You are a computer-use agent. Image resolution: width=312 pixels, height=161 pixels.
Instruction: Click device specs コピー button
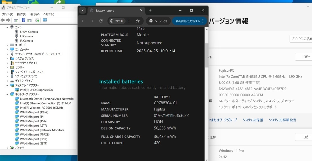click(304, 57)
